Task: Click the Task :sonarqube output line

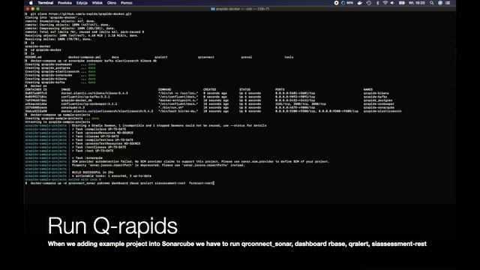Action: click(x=87, y=158)
